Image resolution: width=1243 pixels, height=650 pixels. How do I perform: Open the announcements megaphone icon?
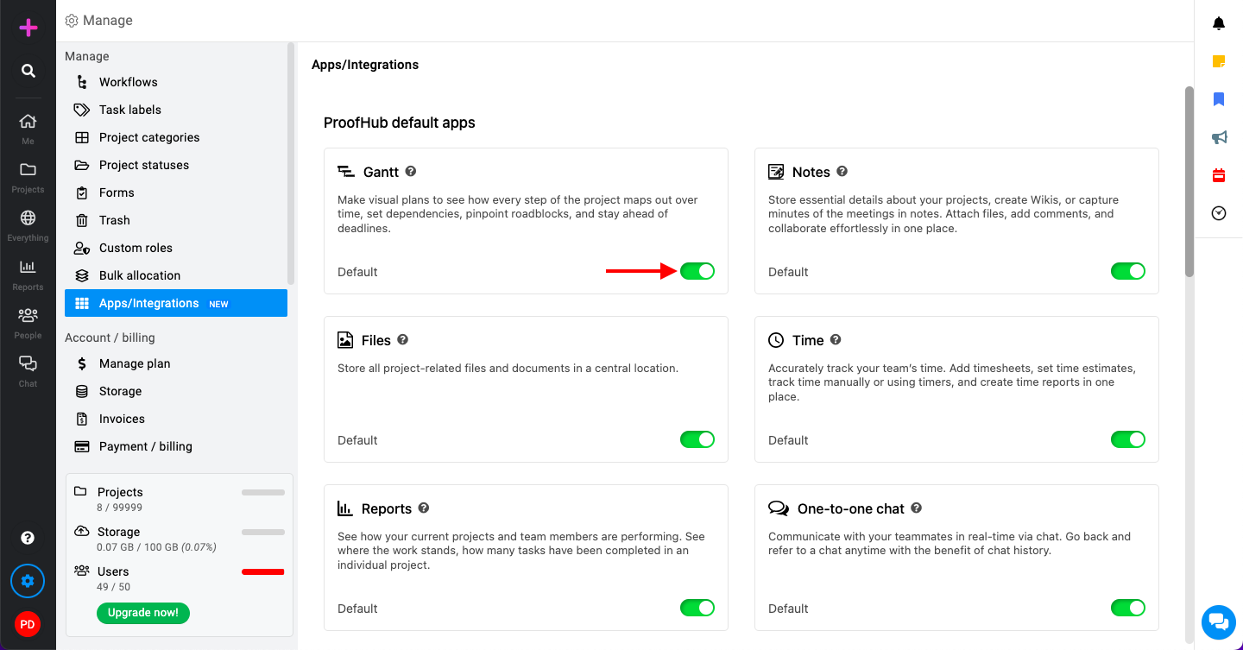click(x=1219, y=137)
